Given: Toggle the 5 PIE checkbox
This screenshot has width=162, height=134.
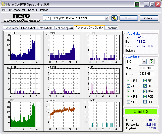Looking at the screenshot, I should point(128,102).
